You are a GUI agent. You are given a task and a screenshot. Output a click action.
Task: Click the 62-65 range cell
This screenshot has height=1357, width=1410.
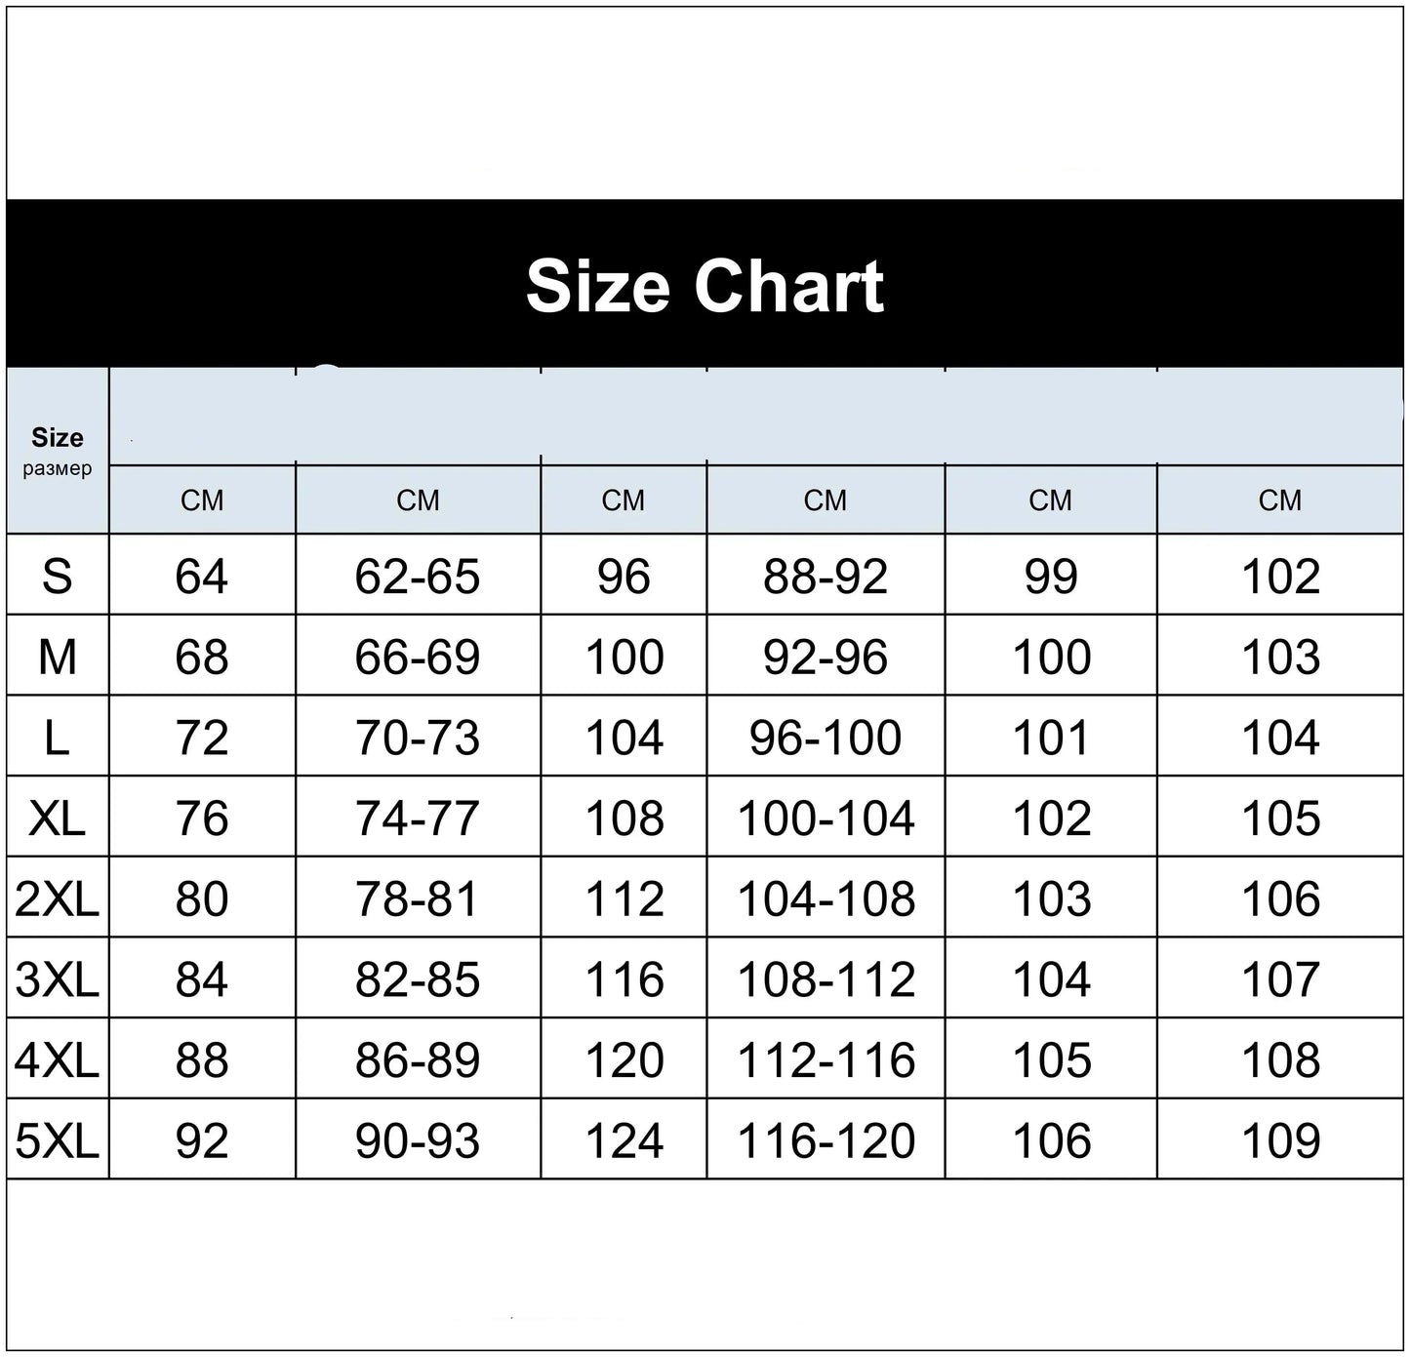coord(418,576)
